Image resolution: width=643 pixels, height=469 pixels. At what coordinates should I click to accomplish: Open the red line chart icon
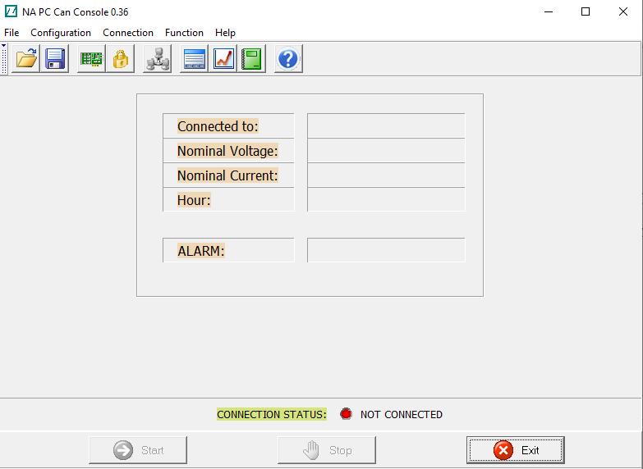coord(223,59)
